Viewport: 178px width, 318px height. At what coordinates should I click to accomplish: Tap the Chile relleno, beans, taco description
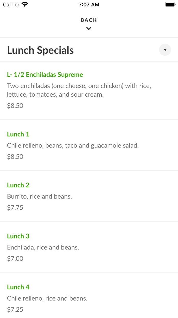(x=73, y=145)
